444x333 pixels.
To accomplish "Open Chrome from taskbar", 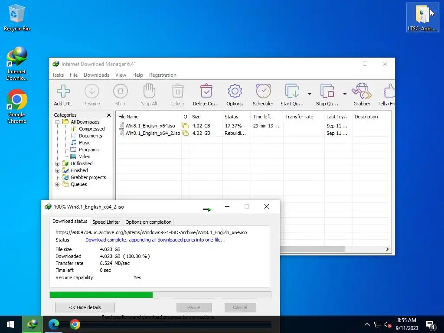I will (75, 324).
